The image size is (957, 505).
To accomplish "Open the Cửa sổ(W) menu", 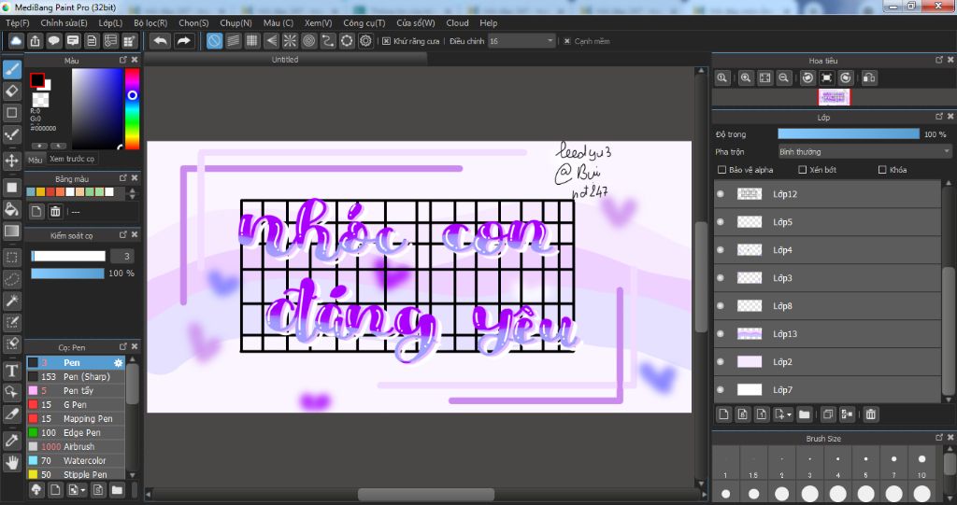I will pyautogui.click(x=416, y=22).
